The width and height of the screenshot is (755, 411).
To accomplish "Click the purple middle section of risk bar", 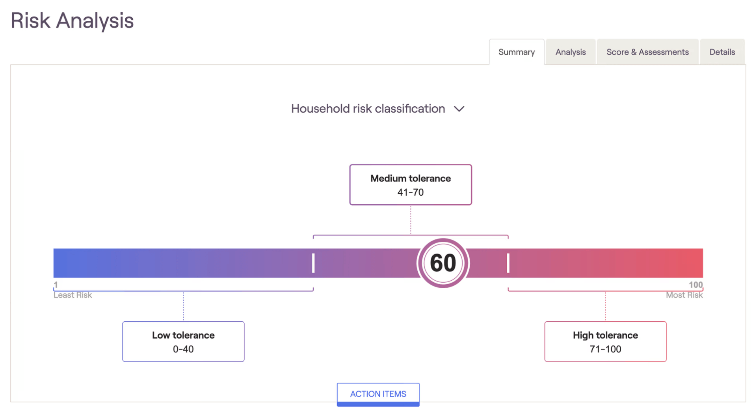I will pos(366,263).
